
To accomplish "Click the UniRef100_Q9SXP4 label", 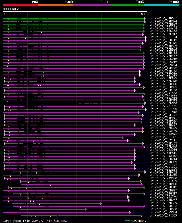I will 163,65.
